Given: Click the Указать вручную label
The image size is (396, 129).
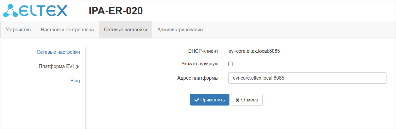Looking at the screenshot, I should (x=200, y=64).
